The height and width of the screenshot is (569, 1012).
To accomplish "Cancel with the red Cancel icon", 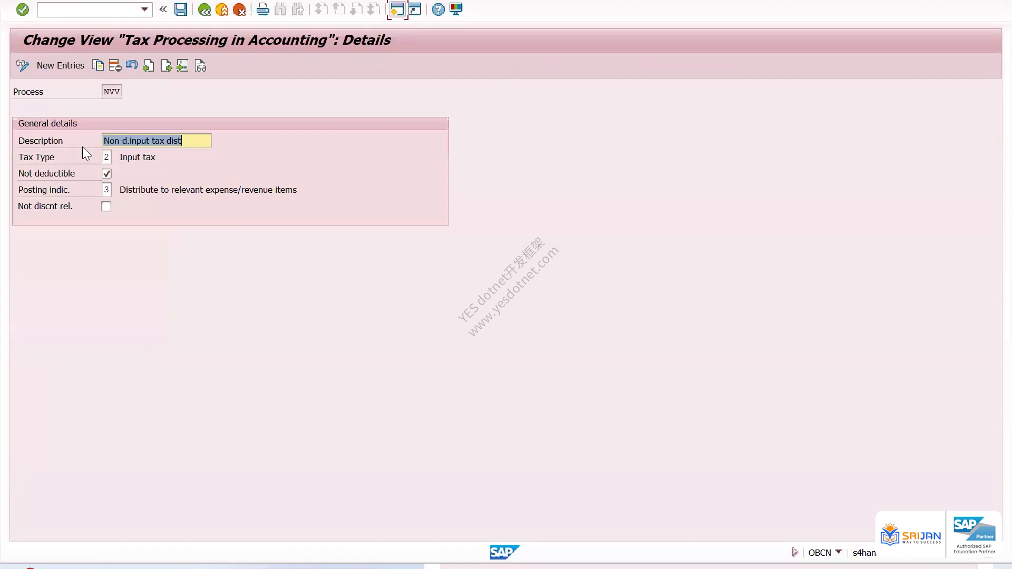I will click(x=239, y=9).
